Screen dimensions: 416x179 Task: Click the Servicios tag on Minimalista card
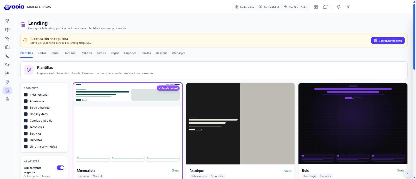point(84,176)
